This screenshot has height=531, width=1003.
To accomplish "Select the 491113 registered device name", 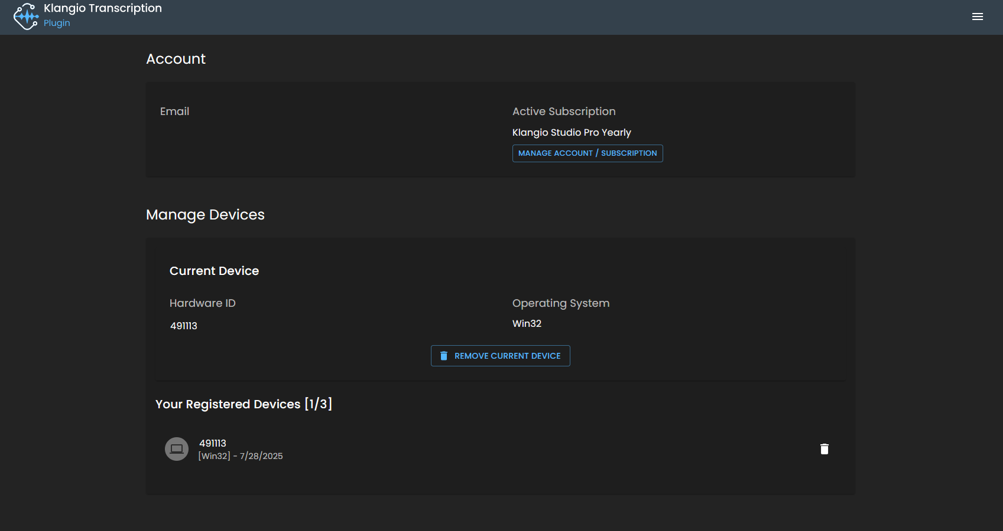I will click(x=213, y=443).
